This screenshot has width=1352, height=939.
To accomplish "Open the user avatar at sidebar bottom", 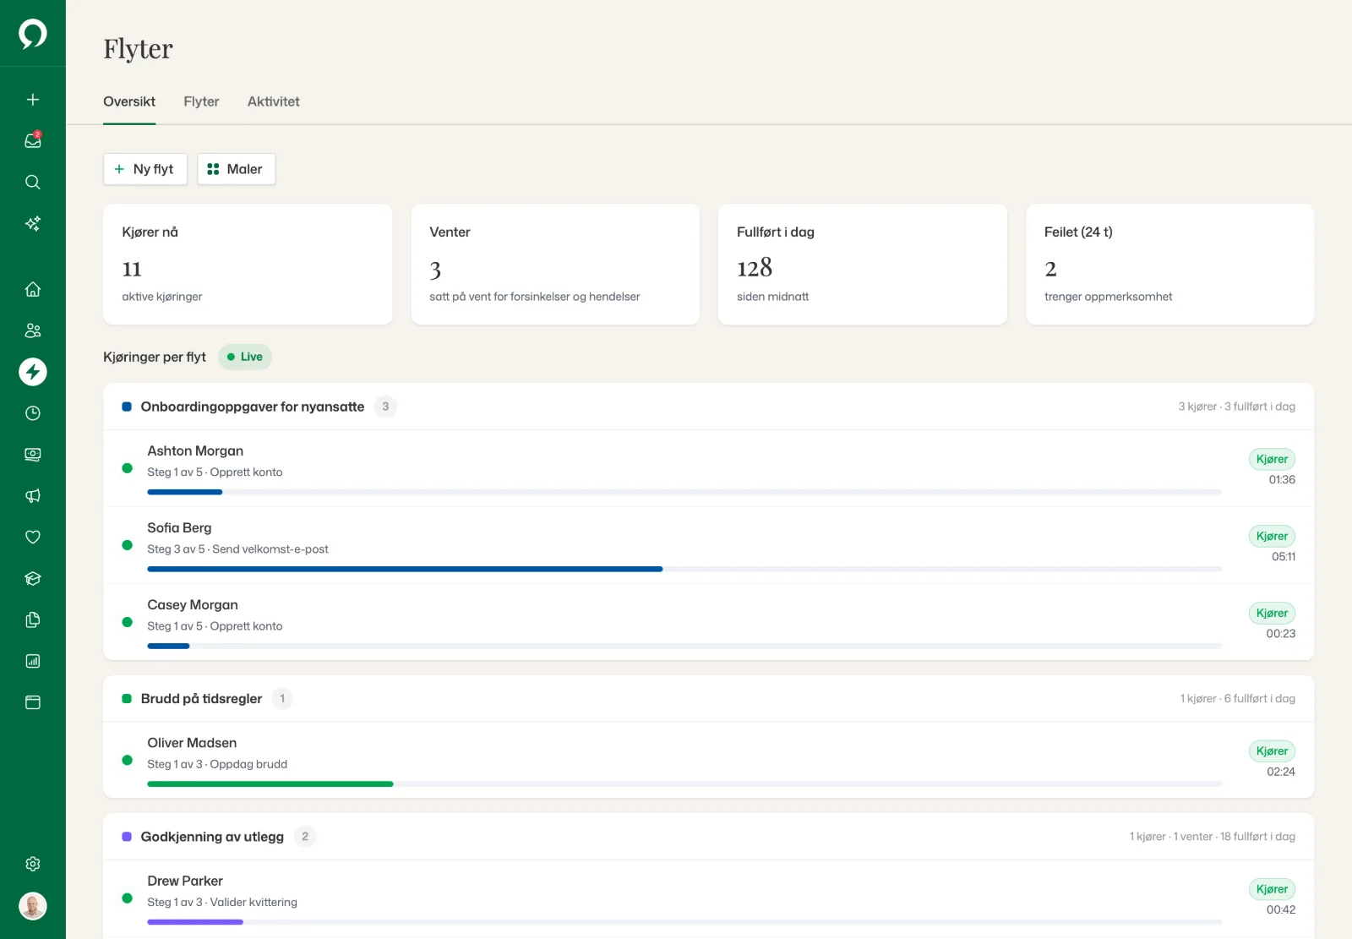I will pos(33,906).
